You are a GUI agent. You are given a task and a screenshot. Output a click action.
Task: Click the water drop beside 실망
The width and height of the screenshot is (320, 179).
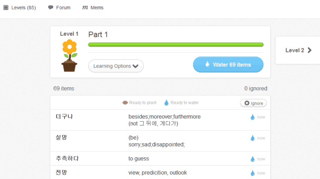252,138
